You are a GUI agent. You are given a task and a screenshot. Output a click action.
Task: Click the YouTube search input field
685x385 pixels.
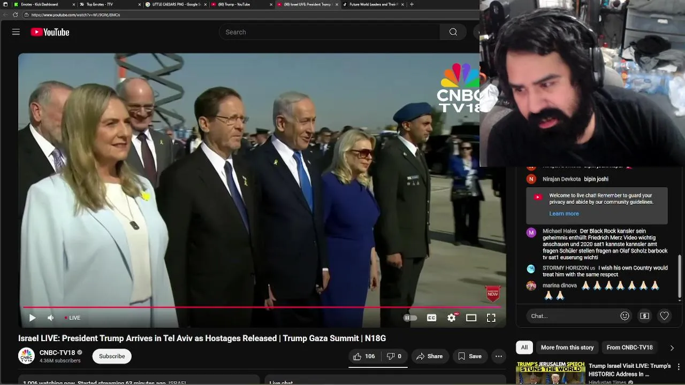point(329,32)
